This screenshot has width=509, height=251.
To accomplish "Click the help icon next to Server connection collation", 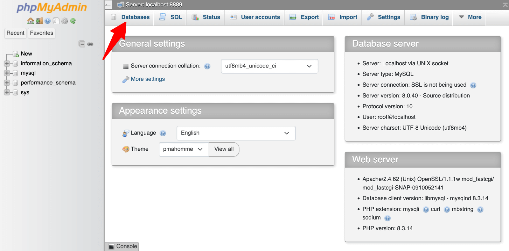I will point(207,66).
